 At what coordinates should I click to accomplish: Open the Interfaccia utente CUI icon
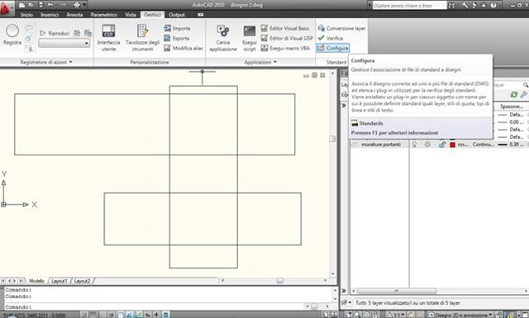(x=108, y=31)
